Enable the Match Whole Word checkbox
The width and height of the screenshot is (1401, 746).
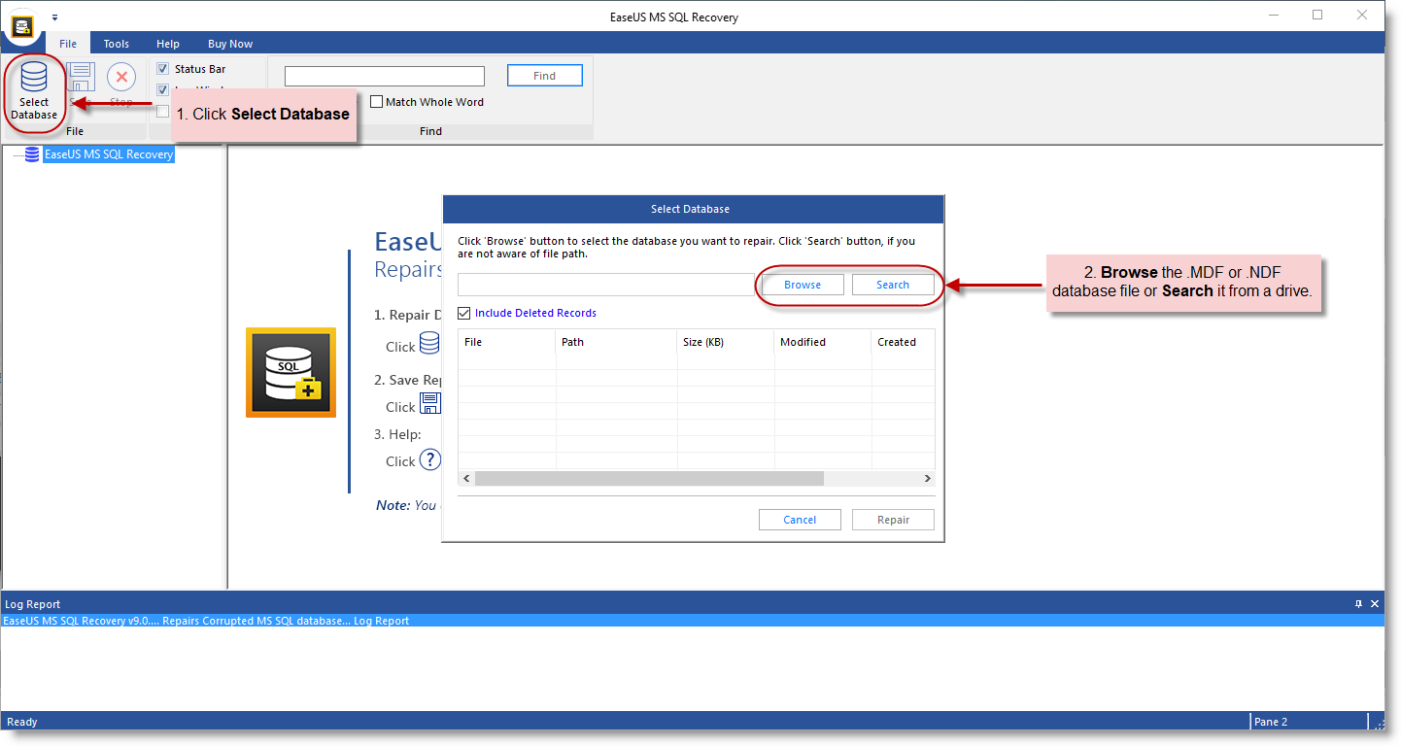pyautogui.click(x=376, y=102)
